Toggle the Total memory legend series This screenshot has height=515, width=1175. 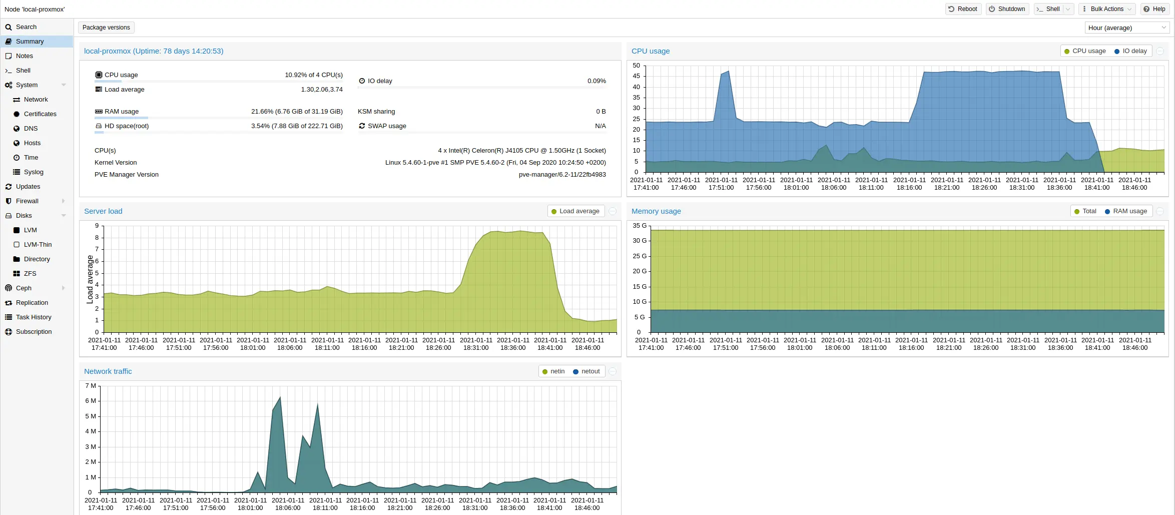1085,211
